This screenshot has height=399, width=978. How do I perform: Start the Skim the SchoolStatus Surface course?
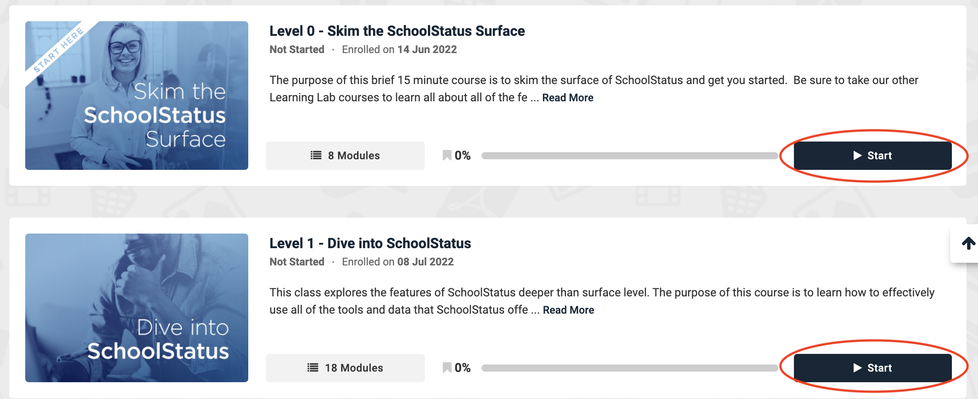(873, 156)
